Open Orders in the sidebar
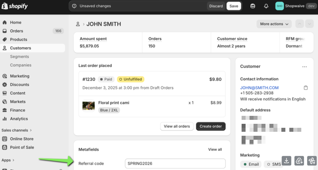The width and height of the screenshot is (318, 170). (x=16, y=31)
